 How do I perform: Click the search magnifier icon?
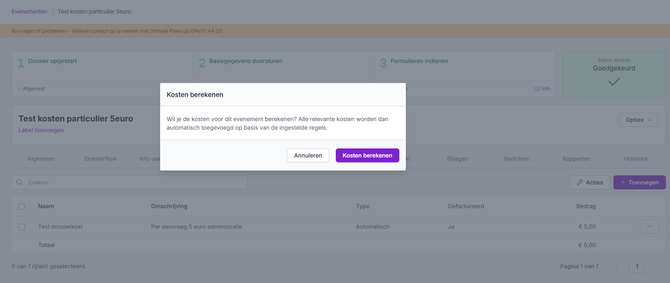(x=20, y=182)
